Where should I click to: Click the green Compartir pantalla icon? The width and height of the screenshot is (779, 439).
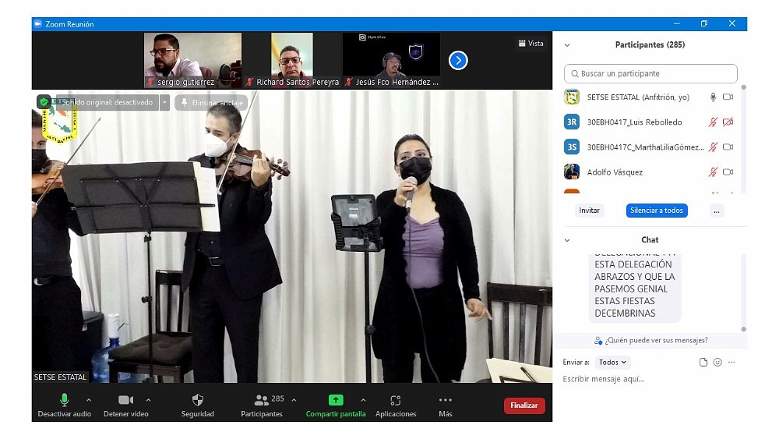pos(335,401)
